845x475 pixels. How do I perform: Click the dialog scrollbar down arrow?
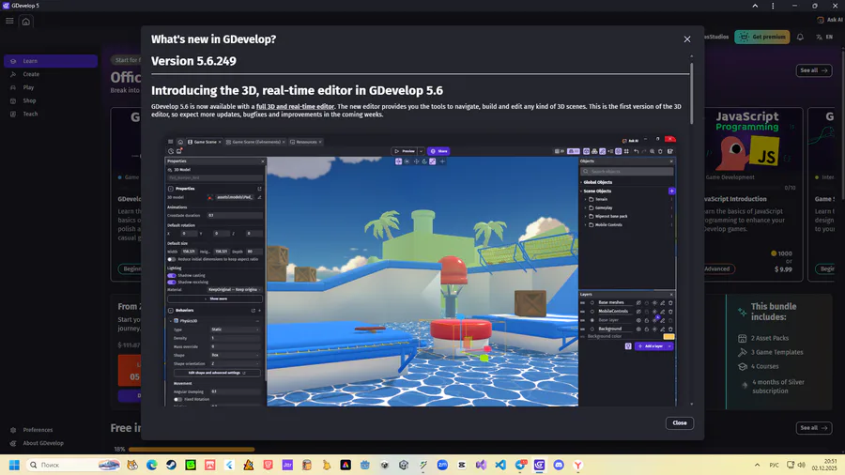[x=691, y=404]
